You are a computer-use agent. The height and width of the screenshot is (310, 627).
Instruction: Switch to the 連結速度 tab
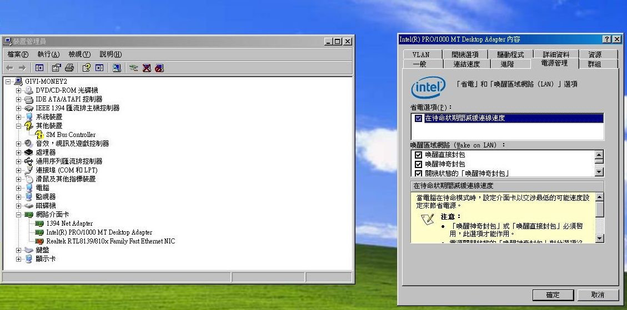coord(467,64)
